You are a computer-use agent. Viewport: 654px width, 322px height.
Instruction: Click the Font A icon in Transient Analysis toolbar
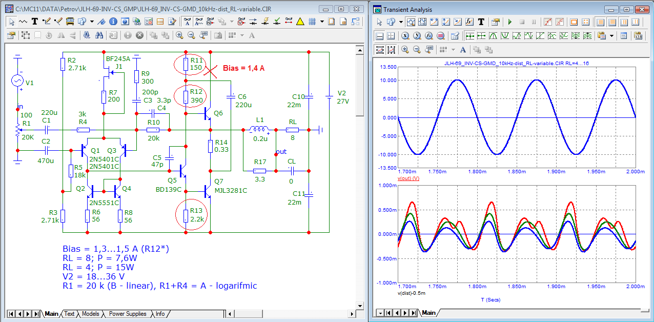[x=463, y=50]
